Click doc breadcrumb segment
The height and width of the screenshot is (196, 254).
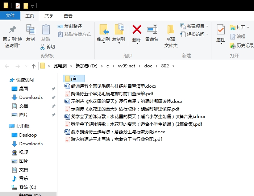click(148, 66)
